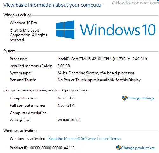Click the shield icon beside Change product key
The height and width of the screenshot is (153, 159).
coord(119,148)
